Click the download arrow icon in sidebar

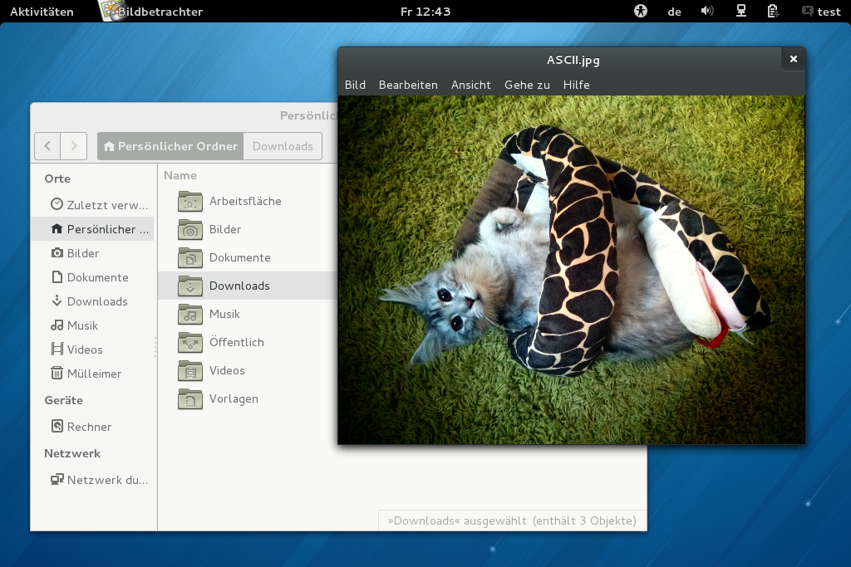57,301
